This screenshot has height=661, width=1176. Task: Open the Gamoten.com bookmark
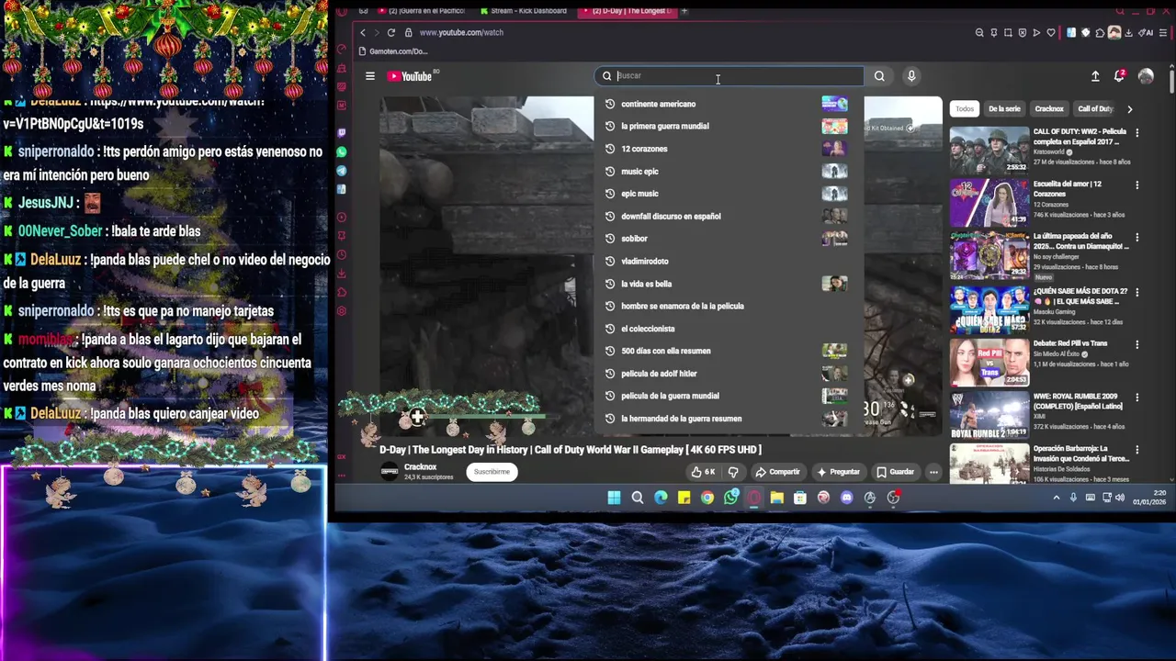point(393,51)
